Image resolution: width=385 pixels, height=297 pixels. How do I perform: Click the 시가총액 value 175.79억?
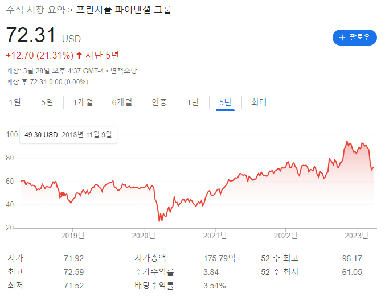tap(219, 258)
